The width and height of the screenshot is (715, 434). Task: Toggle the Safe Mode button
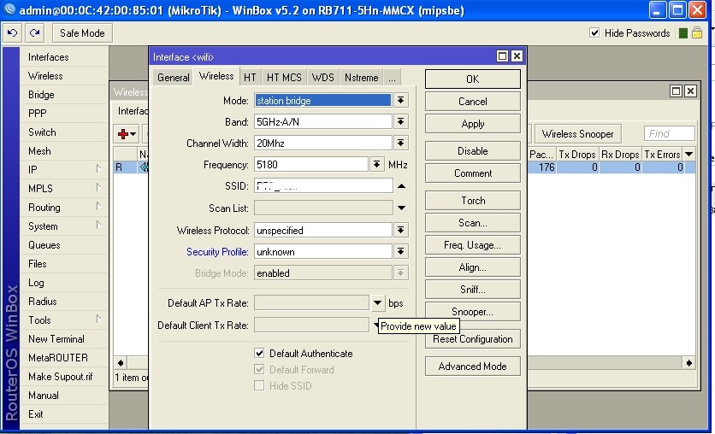pos(81,33)
